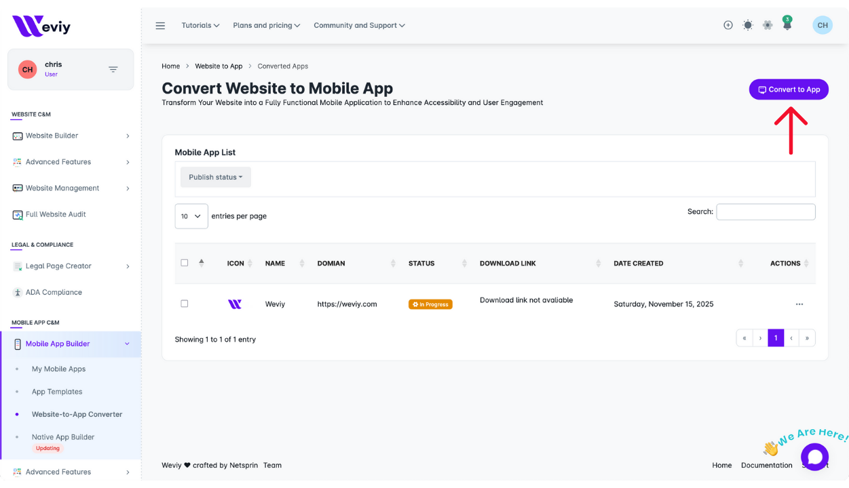The width and height of the screenshot is (849, 488).
Task: Open the chat support bubble
Action: pos(814,456)
